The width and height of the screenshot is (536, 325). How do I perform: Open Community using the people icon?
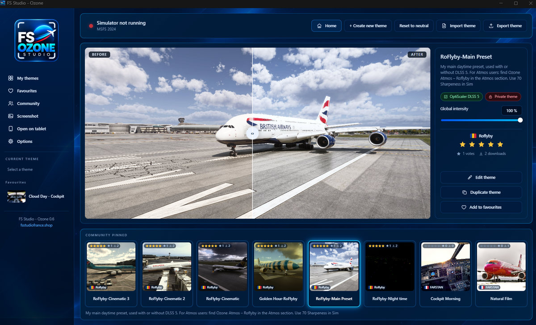click(10, 104)
